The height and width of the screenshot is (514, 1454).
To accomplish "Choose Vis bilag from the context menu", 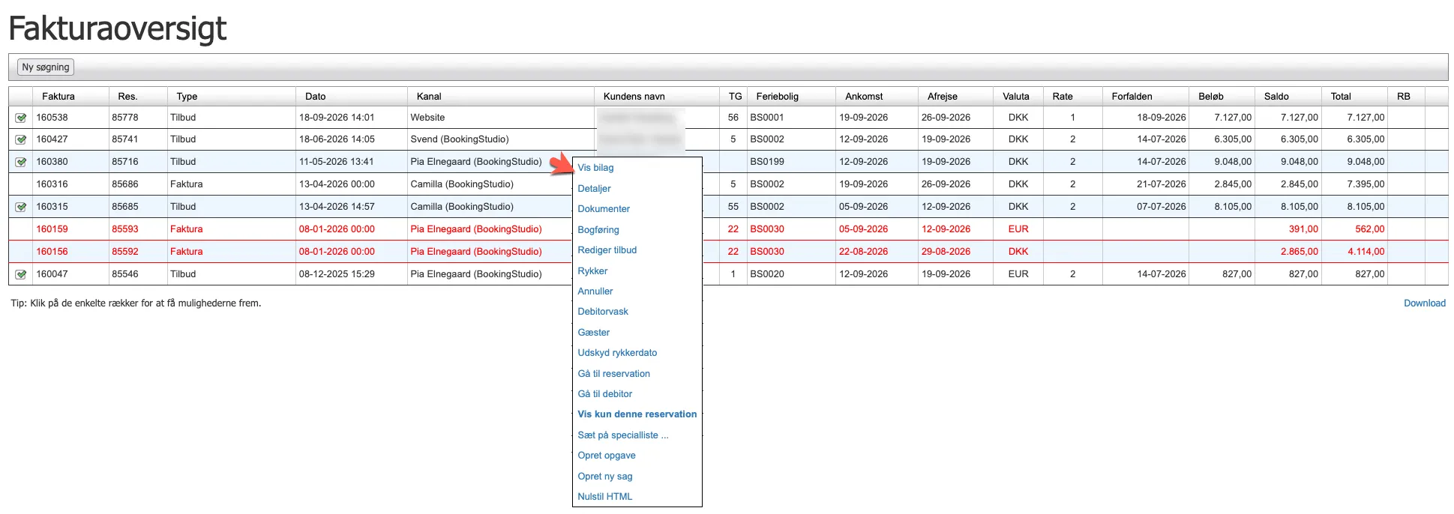I will point(595,168).
